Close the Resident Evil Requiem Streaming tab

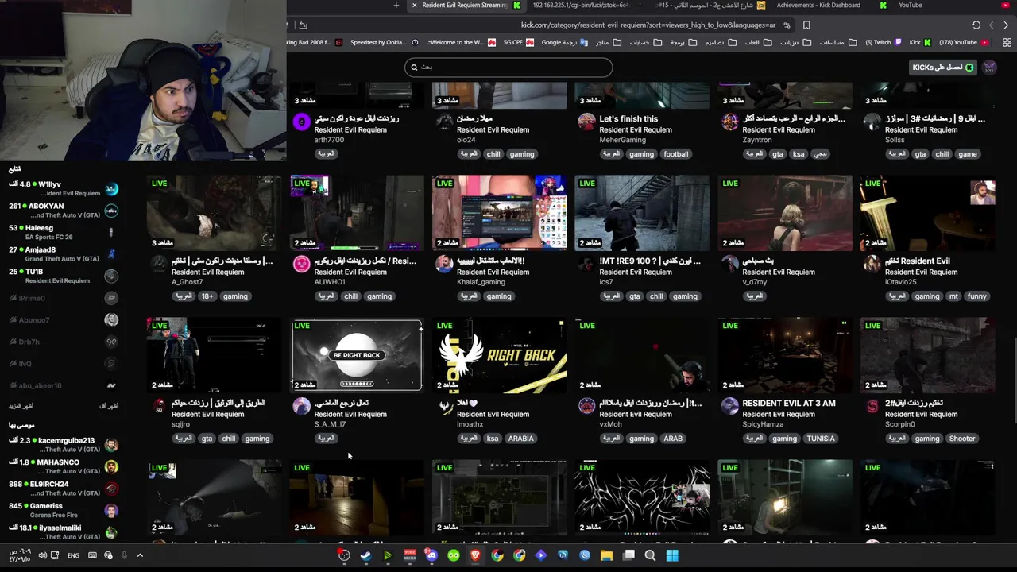(414, 6)
